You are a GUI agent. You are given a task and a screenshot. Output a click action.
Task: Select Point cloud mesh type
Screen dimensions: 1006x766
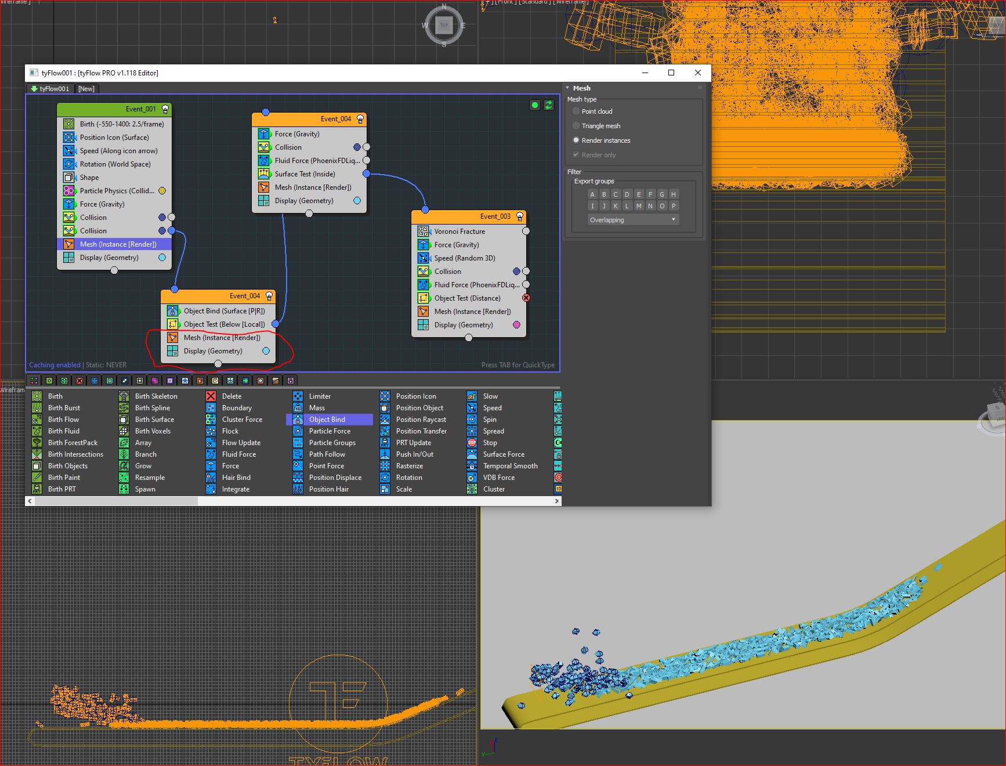576,111
